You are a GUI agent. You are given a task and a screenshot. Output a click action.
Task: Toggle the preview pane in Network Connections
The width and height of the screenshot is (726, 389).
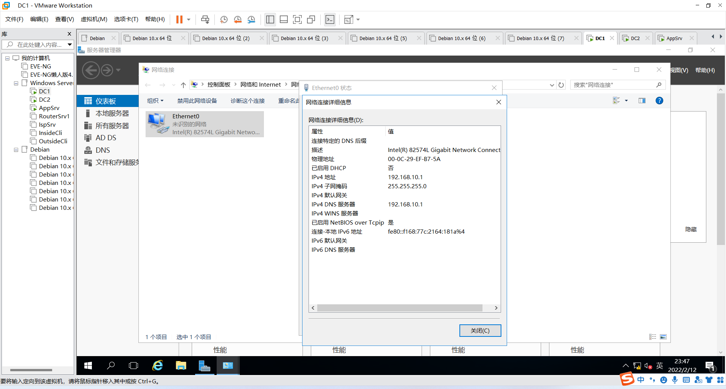pyautogui.click(x=642, y=101)
